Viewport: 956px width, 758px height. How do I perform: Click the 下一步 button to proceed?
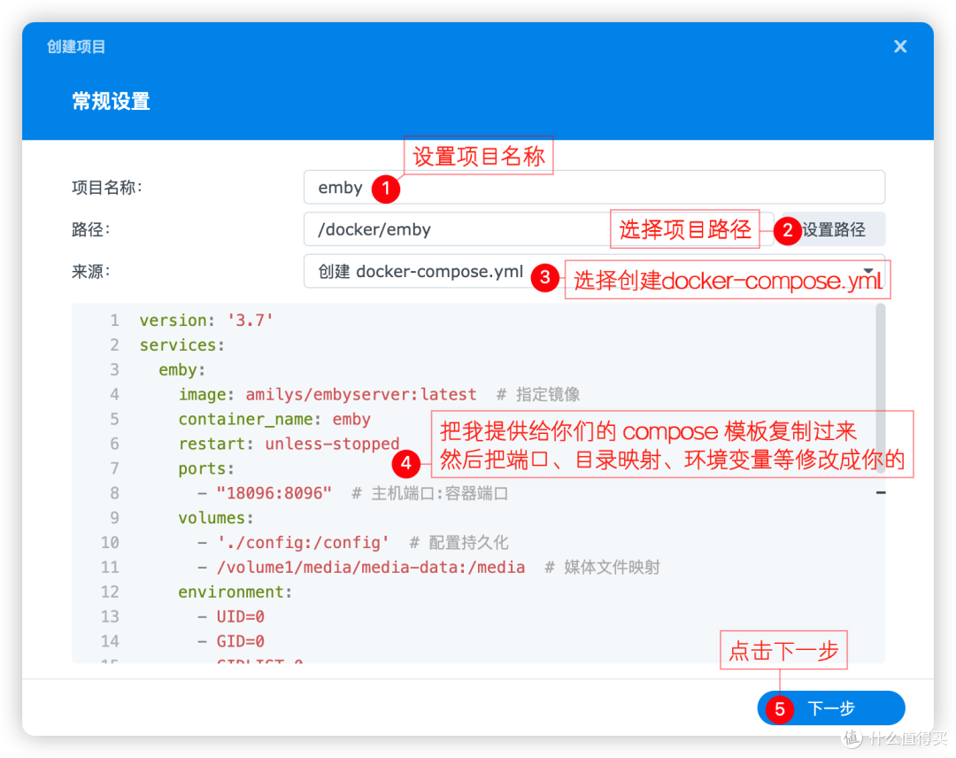click(830, 708)
